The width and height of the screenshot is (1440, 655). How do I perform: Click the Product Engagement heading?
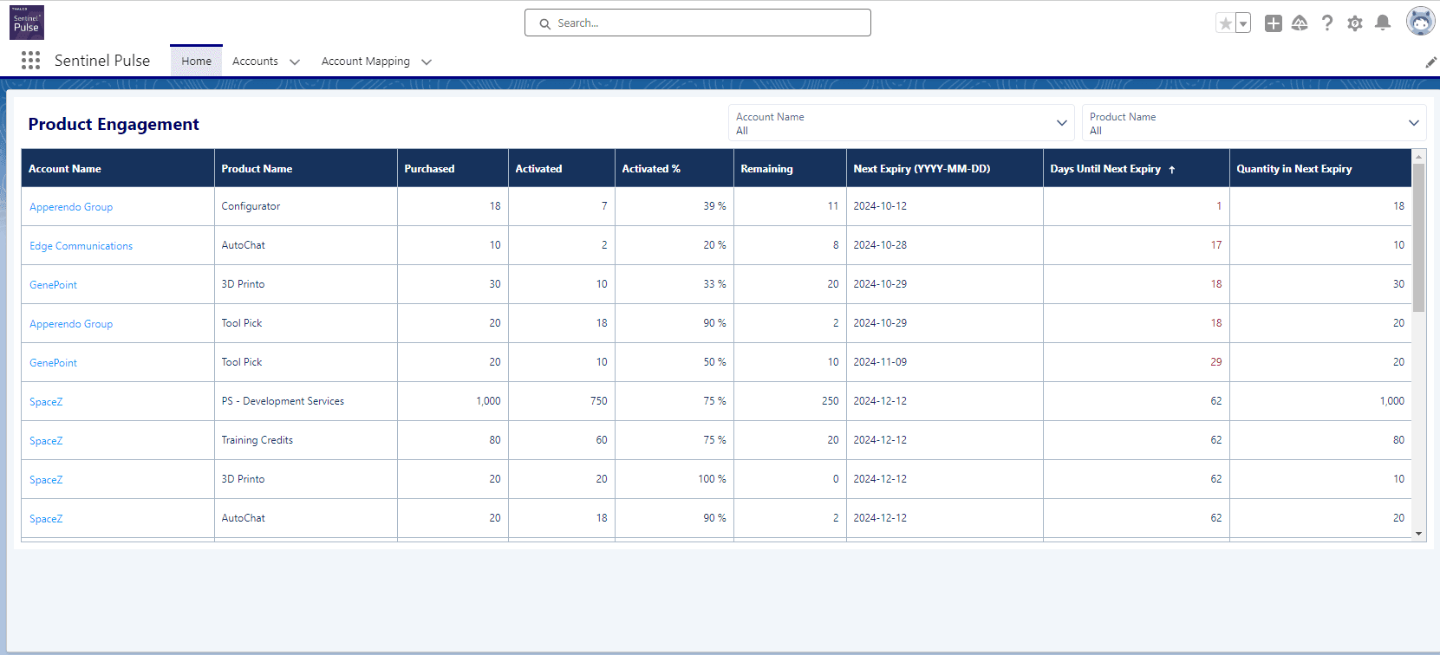click(x=114, y=124)
